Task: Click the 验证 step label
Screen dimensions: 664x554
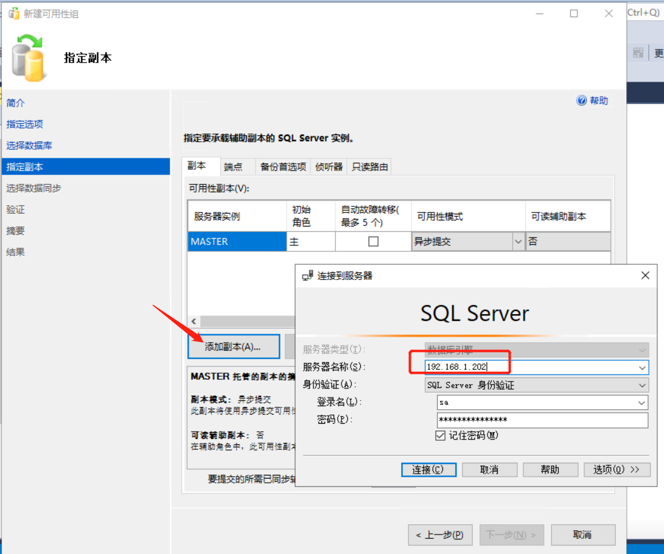Action: click(x=16, y=209)
